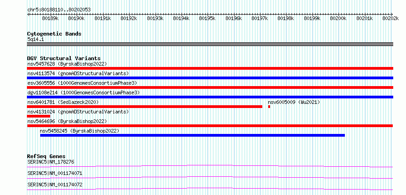Open label nsv6005009 (Wu2021)
Viewport: 406px width, 195px height.
pos(294,102)
